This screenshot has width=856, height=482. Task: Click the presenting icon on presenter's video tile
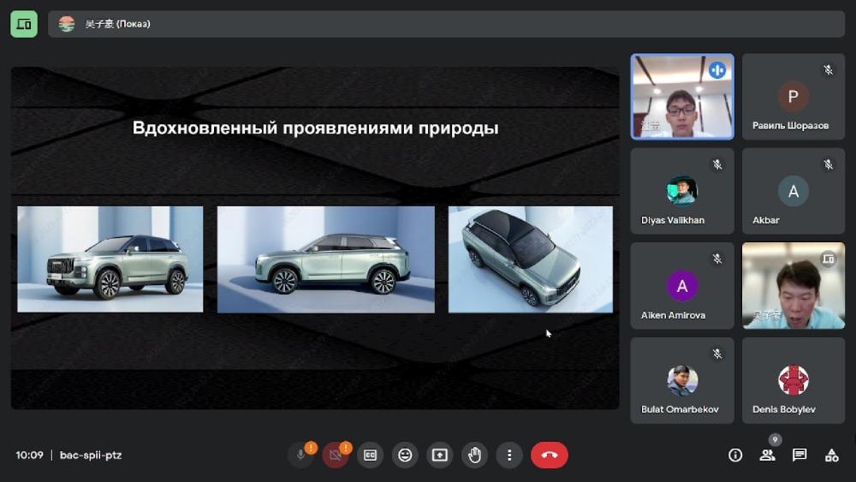(828, 259)
